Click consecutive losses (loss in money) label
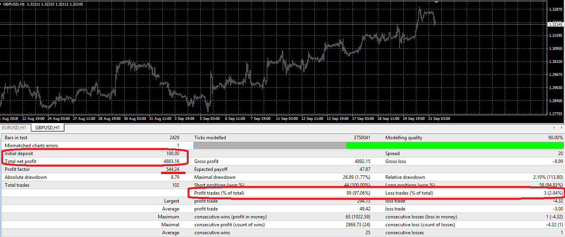 [x=421, y=217]
